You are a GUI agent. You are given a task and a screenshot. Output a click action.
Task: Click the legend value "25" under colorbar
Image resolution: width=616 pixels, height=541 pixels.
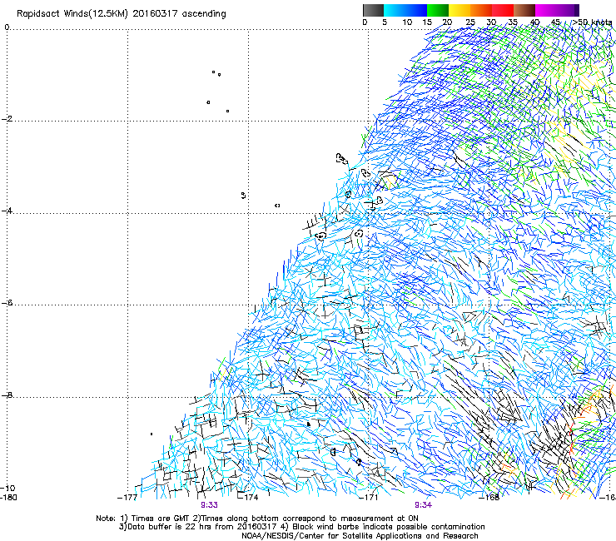(x=470, y=22)
